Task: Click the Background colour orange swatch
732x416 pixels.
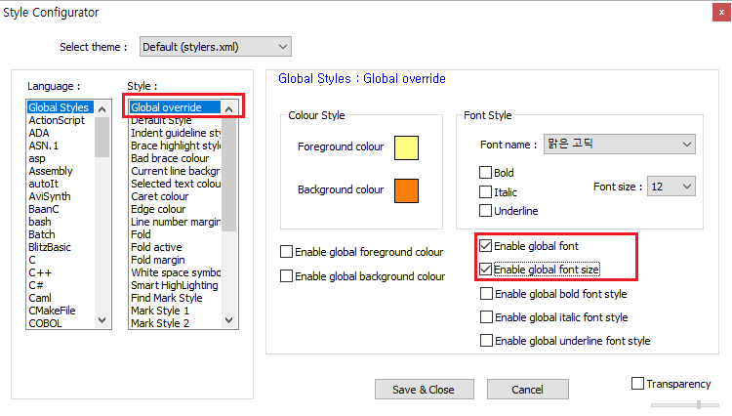Action: [x=406, y=190]
